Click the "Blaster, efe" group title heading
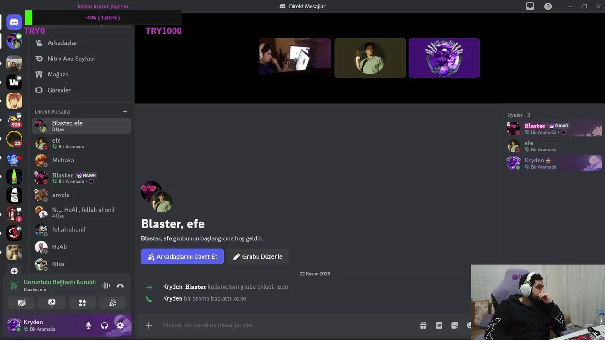 coord(173,224)
